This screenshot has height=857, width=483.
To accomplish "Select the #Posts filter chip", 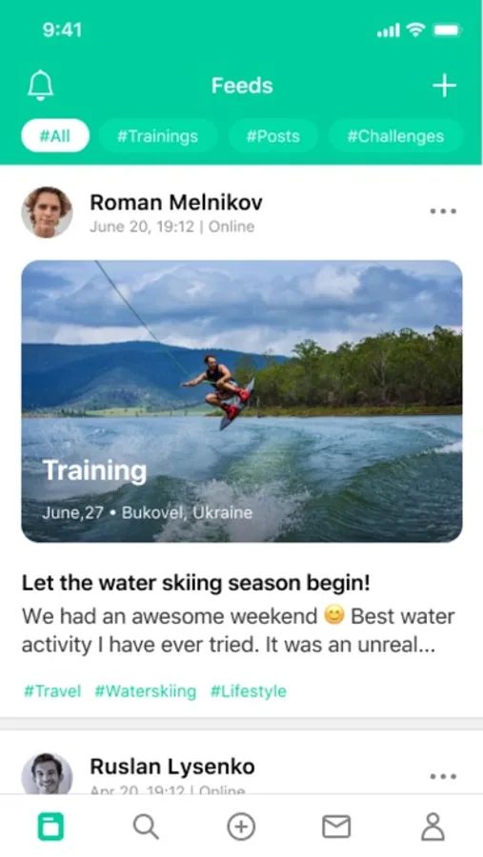I will [x=273, y=135].
